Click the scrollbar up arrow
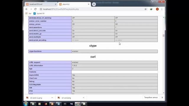Viewport: 189px width, 106px height. pyautogui.click(x=164, y=18)
